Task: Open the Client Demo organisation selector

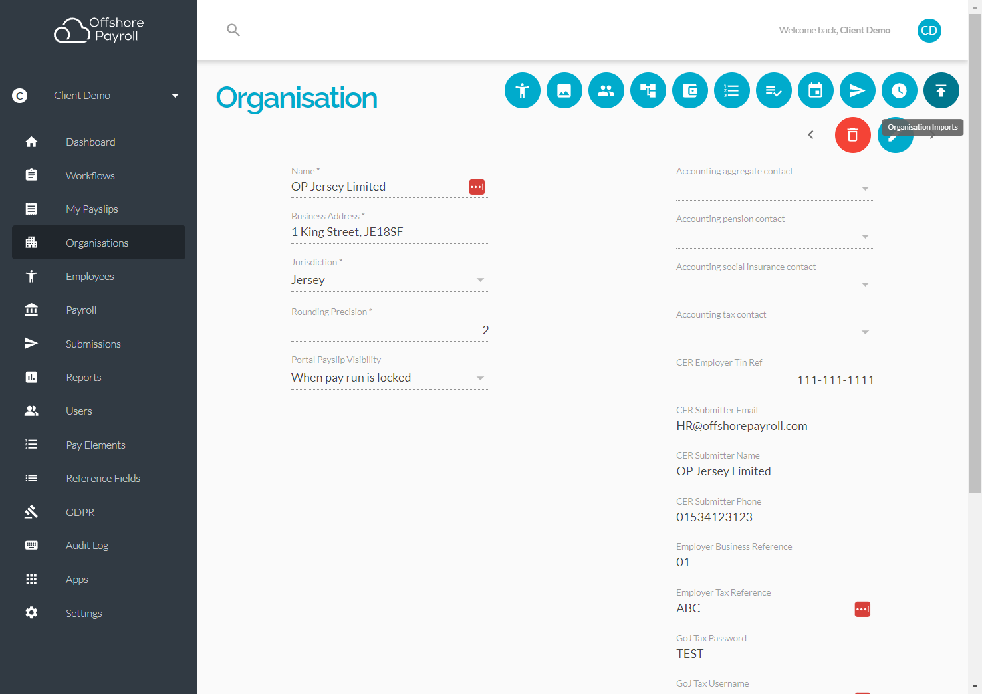Action: pyautogui.click(x=118, y=96)
